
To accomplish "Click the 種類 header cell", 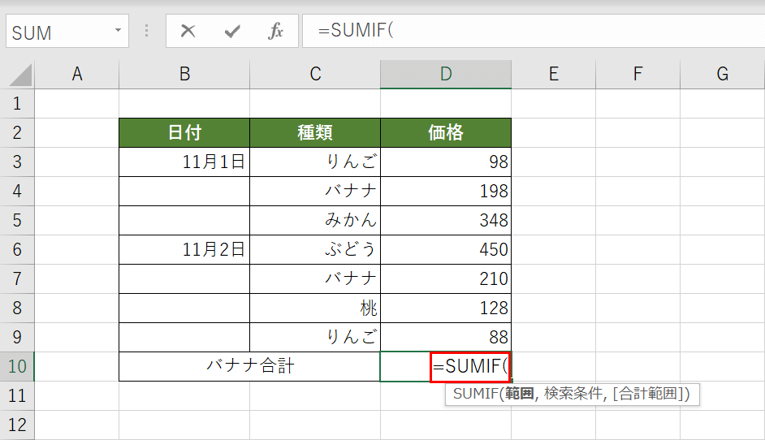I will (315, 132).
